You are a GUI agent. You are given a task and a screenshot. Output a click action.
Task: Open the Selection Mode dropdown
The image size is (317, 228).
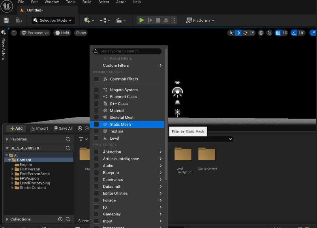coord(53,20)
